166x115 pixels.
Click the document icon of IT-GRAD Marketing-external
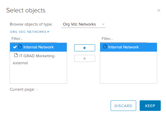[x=16, y=55]
